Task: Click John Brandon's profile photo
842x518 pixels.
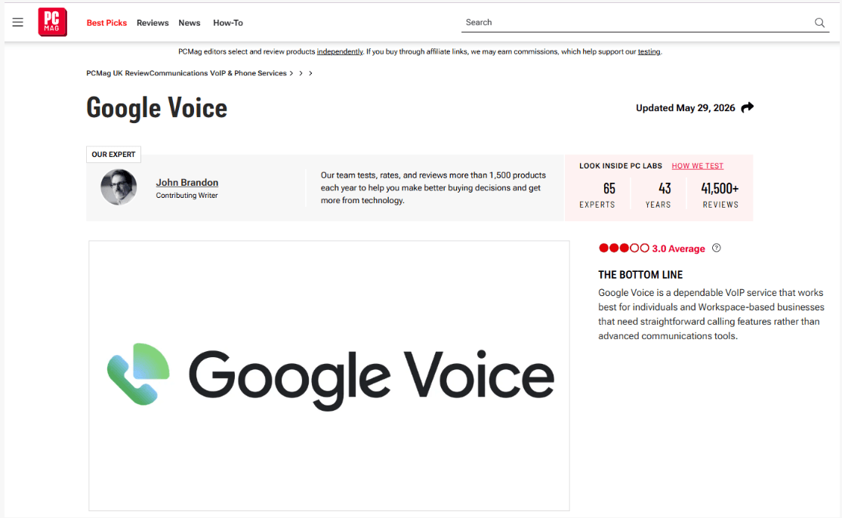Action: click(119, 187)
